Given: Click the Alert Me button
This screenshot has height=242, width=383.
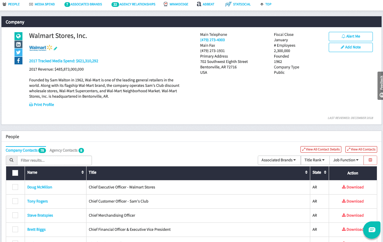Looking at the screenshot, I should click(350, 37).
